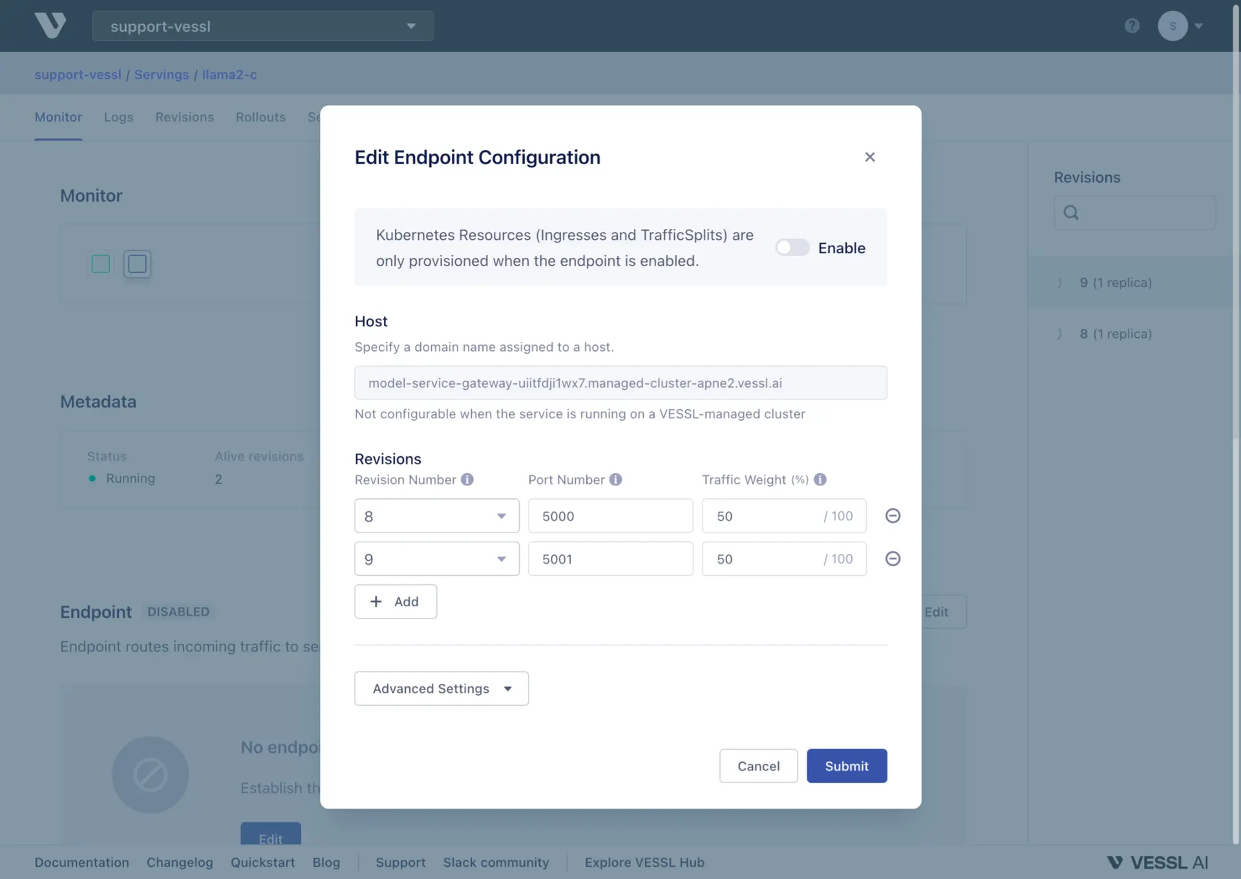
Task: Open the revision number 8 dropdown
Action: pyautogui.click(x=437, y=516)
